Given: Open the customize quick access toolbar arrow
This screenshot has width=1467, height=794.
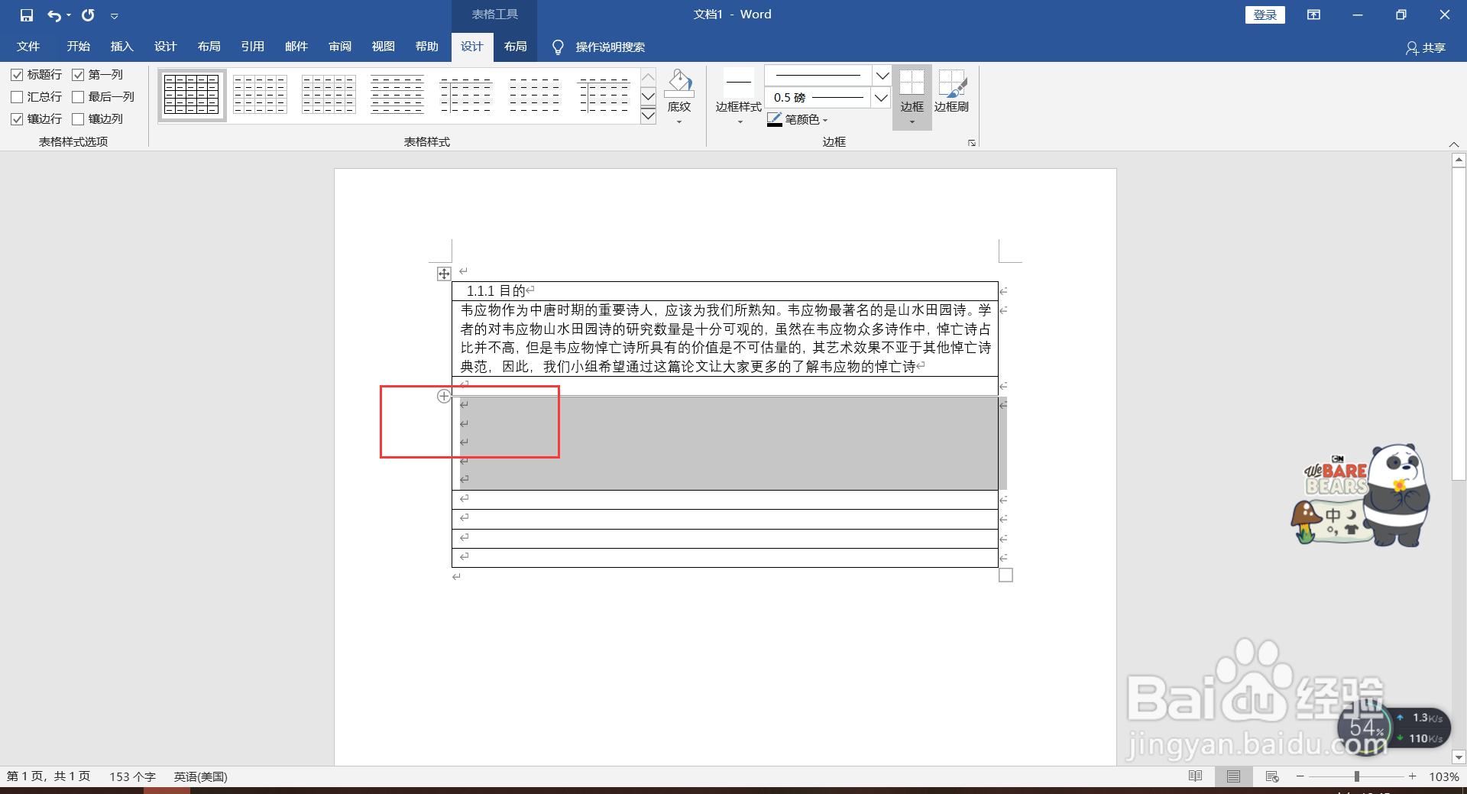Looking at the screenshot, I should [x=114, y=15].
